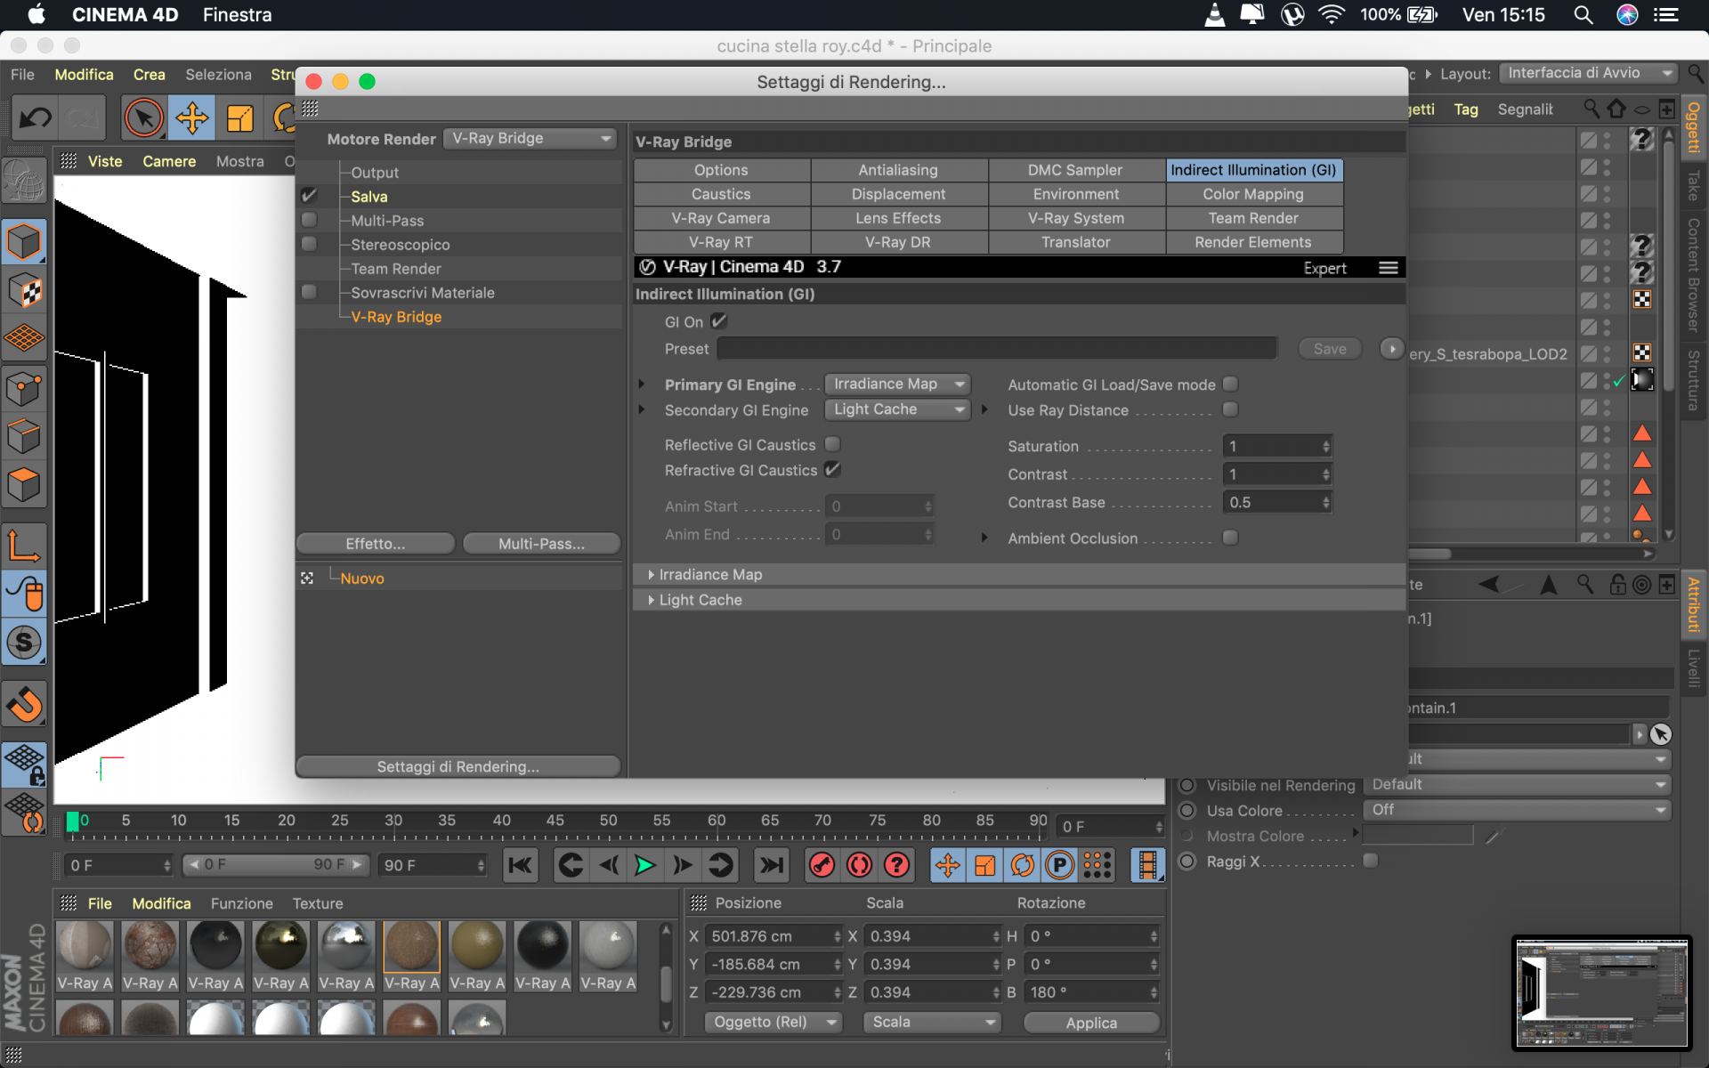Select the Texture mode checkered cube
1709x1068 pixels.
(x=24, y=291)
